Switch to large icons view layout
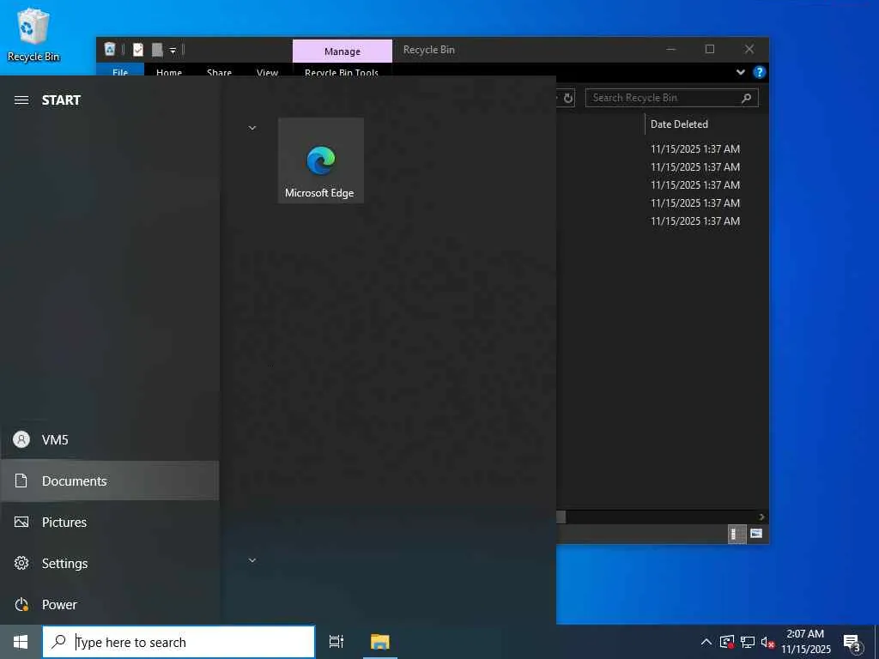 (x=756, y=534)
